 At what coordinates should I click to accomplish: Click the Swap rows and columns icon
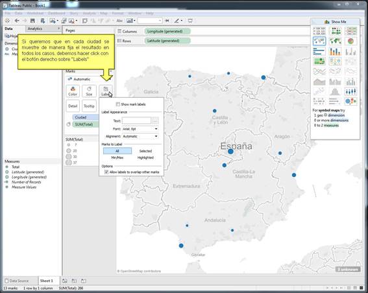85,21
